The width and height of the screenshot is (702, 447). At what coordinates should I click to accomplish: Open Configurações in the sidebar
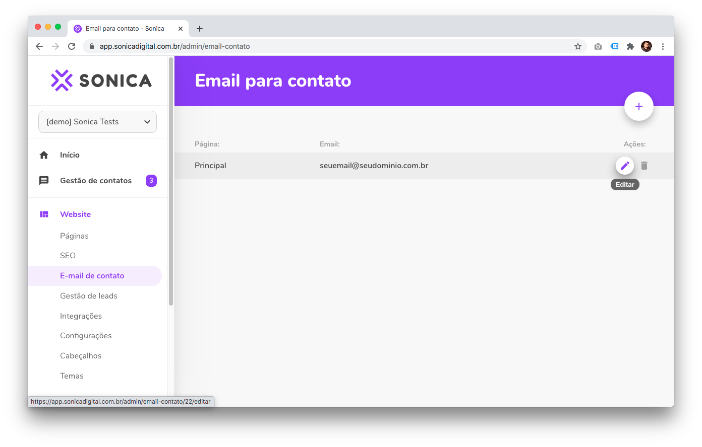point(86,336)
